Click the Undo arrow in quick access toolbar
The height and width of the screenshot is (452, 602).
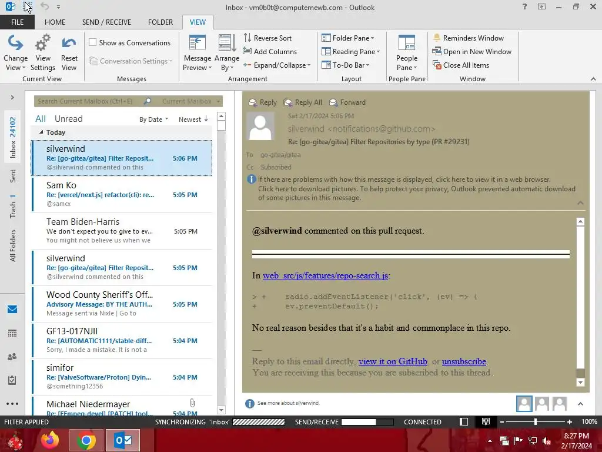(45, 6)
